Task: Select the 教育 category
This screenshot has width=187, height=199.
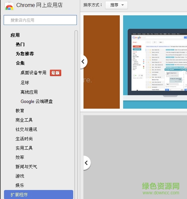Action: pyautogui.click(x=20, y=111)
